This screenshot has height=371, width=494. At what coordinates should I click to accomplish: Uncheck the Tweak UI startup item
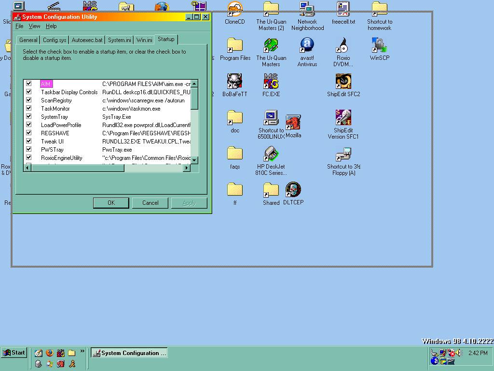click(x=28, y=141)
